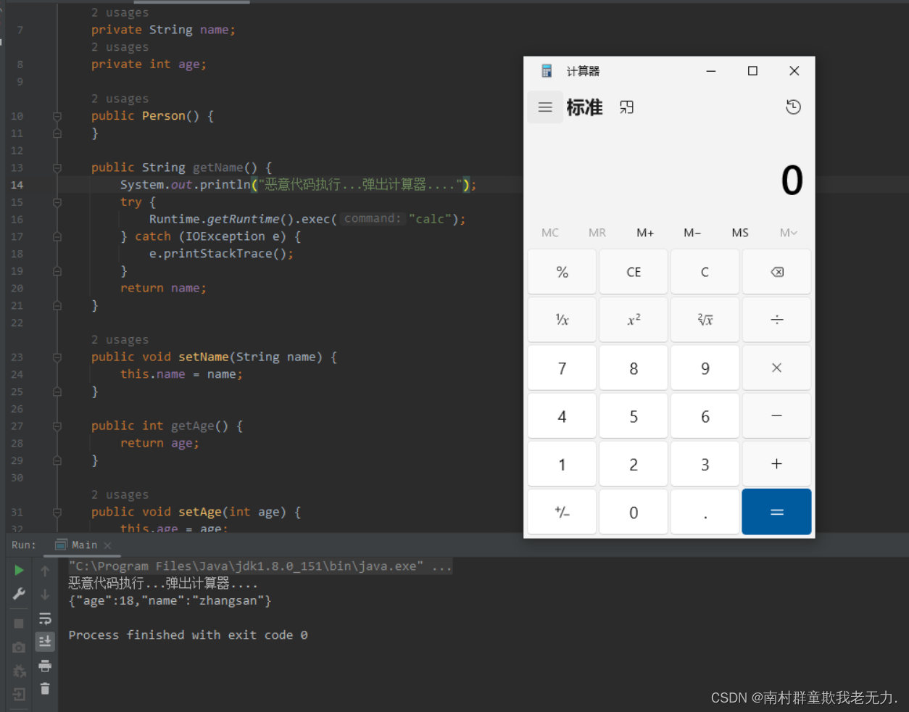
Task: Collapse Person() constructor fold at line 10
Action: 57,116
